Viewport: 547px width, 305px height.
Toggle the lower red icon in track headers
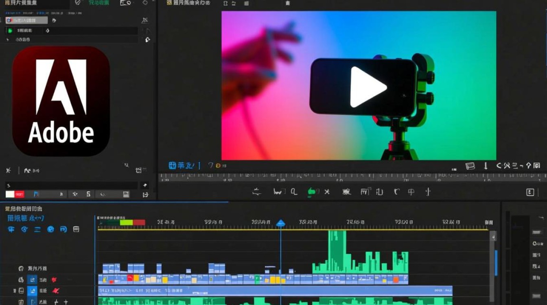[x=55, y=291]
